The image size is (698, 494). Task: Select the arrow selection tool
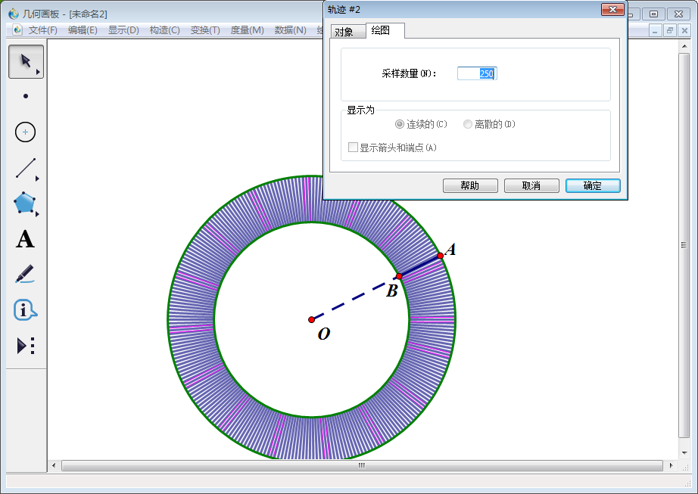click(26, 61)
